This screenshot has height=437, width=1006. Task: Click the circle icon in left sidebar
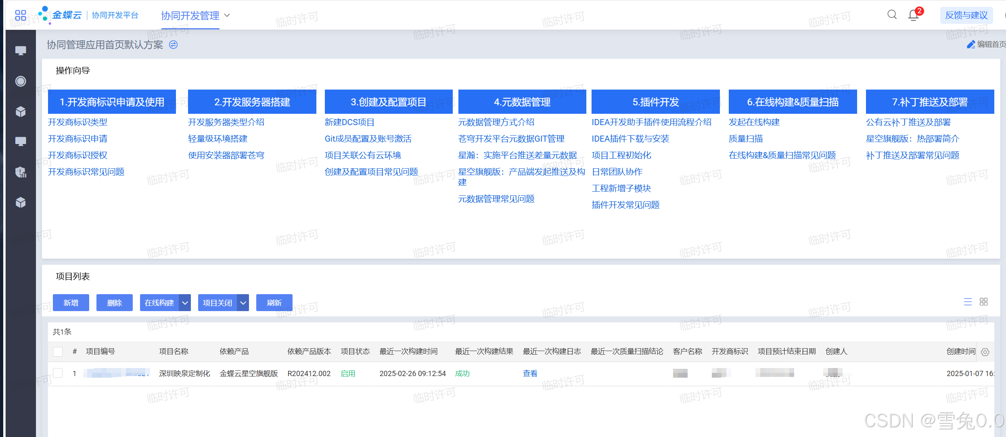click(21, 81)
